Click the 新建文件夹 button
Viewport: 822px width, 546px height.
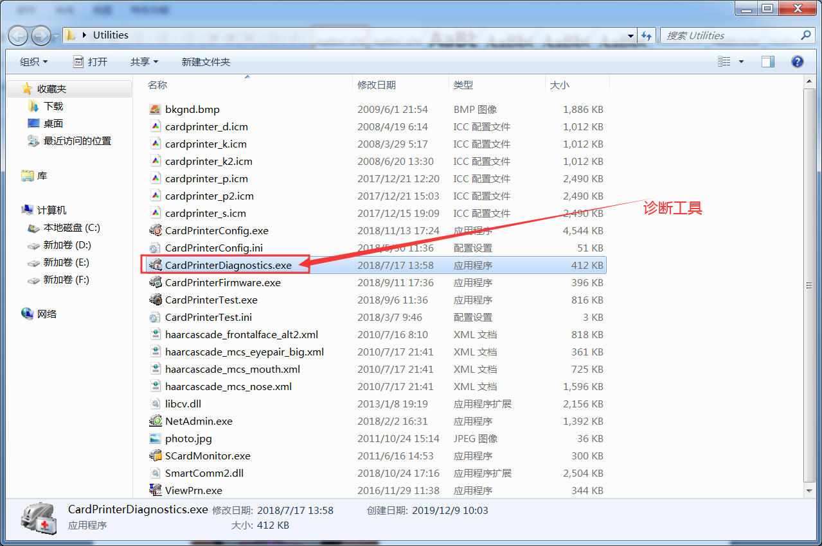pos(206,62)
